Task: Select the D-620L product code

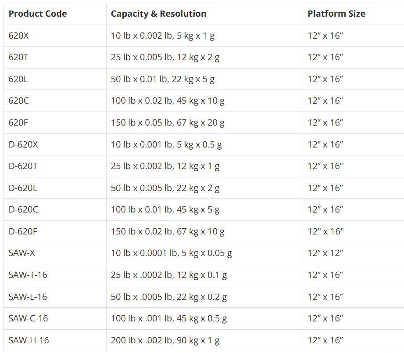Action: pos(23,188)
